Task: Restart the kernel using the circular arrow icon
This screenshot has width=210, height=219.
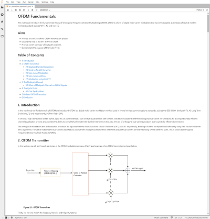Action: [36, 10]
